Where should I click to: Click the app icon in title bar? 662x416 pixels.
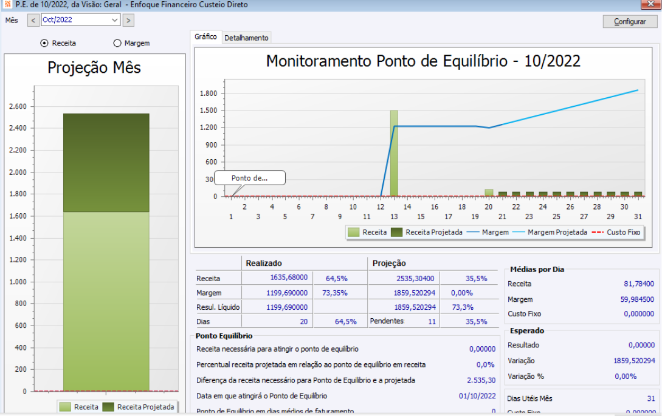click(7, 4)
